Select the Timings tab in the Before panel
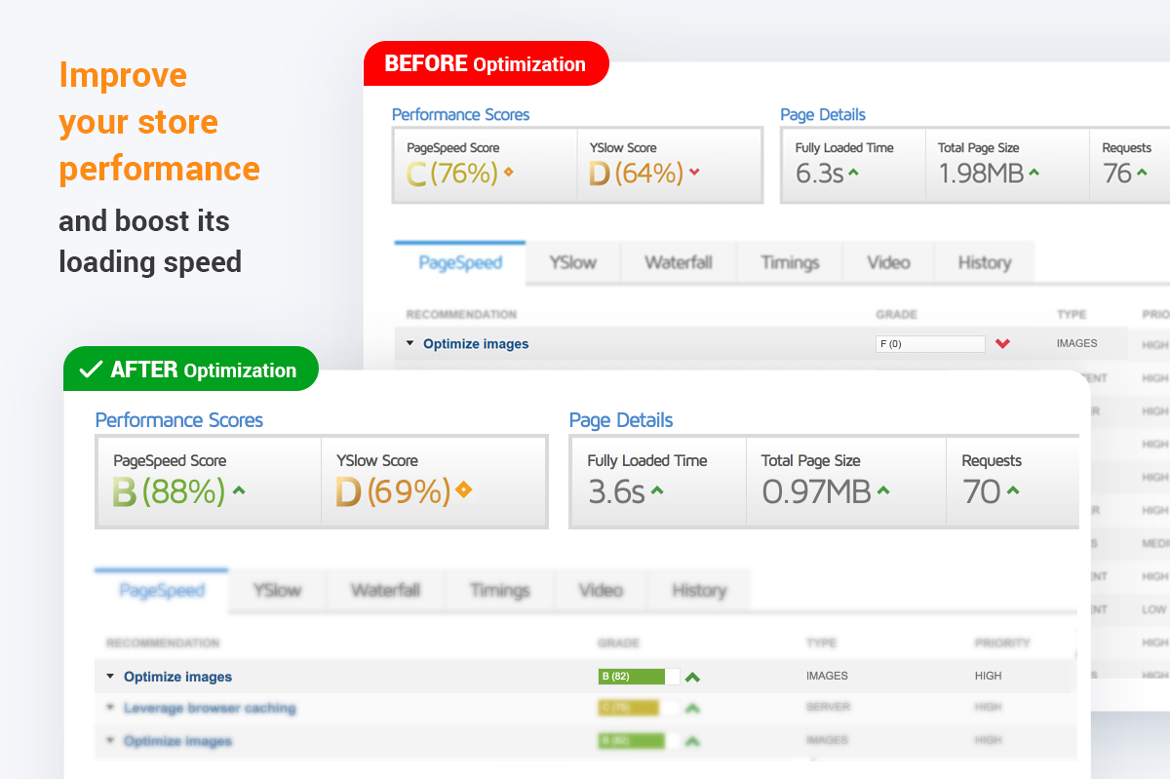This screenshot has height=779, width=1170. [x=790, y=263]
